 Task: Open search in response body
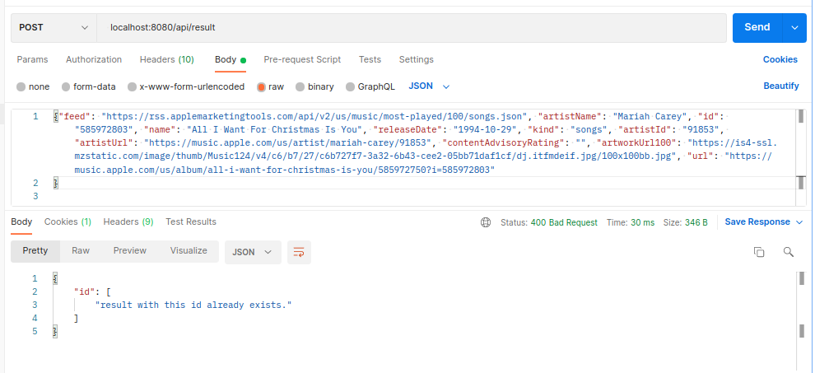(x=789, y=252)
